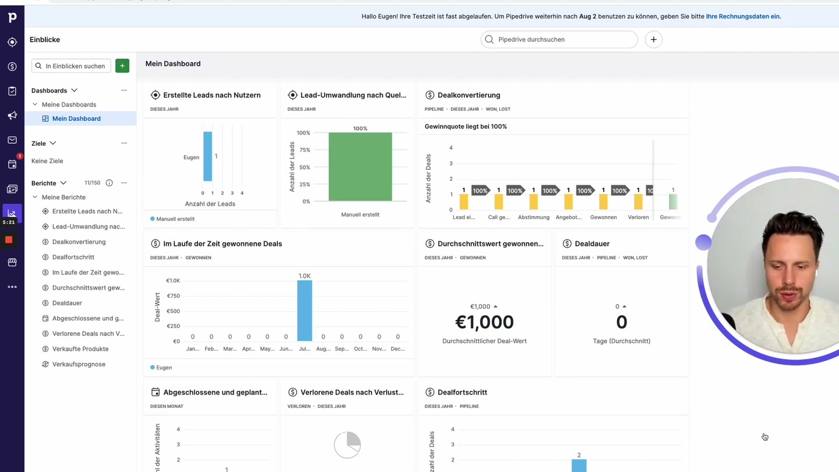This screenshot has height=472, width=839.
Task: Open Ihre Rechnungsdaten link in the banner
Action: pyautogui.click(x=743, y=16)
